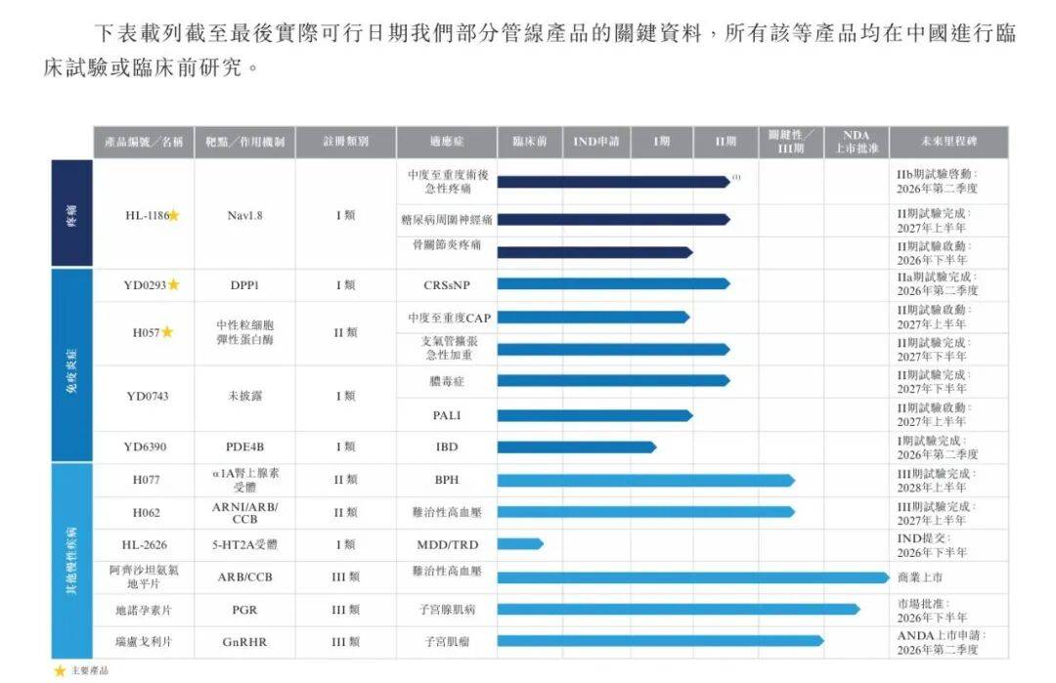Click the footnote marker above 中度至重度術後急性疼痛 bar

[738, 177]
